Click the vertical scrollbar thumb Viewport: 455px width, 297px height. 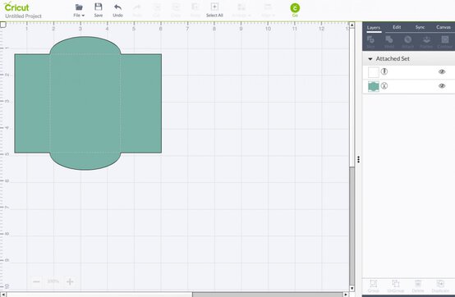[x=352, y=226]
